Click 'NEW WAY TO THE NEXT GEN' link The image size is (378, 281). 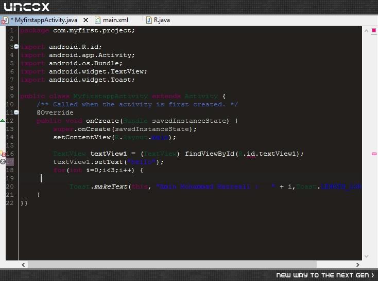pyautogui.click(x=325, y=275)
